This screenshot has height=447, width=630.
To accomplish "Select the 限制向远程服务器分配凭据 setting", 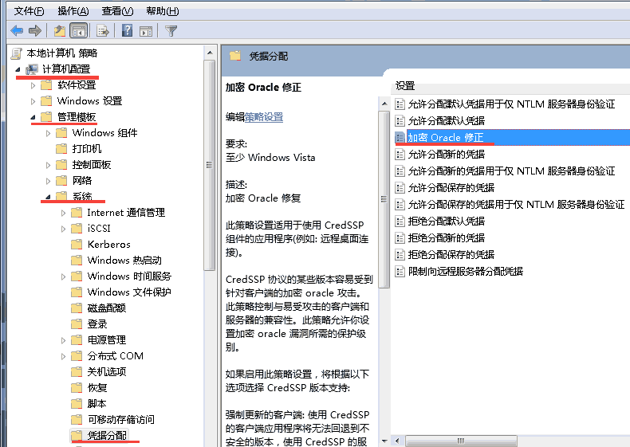I will click(x=465, y=272).
